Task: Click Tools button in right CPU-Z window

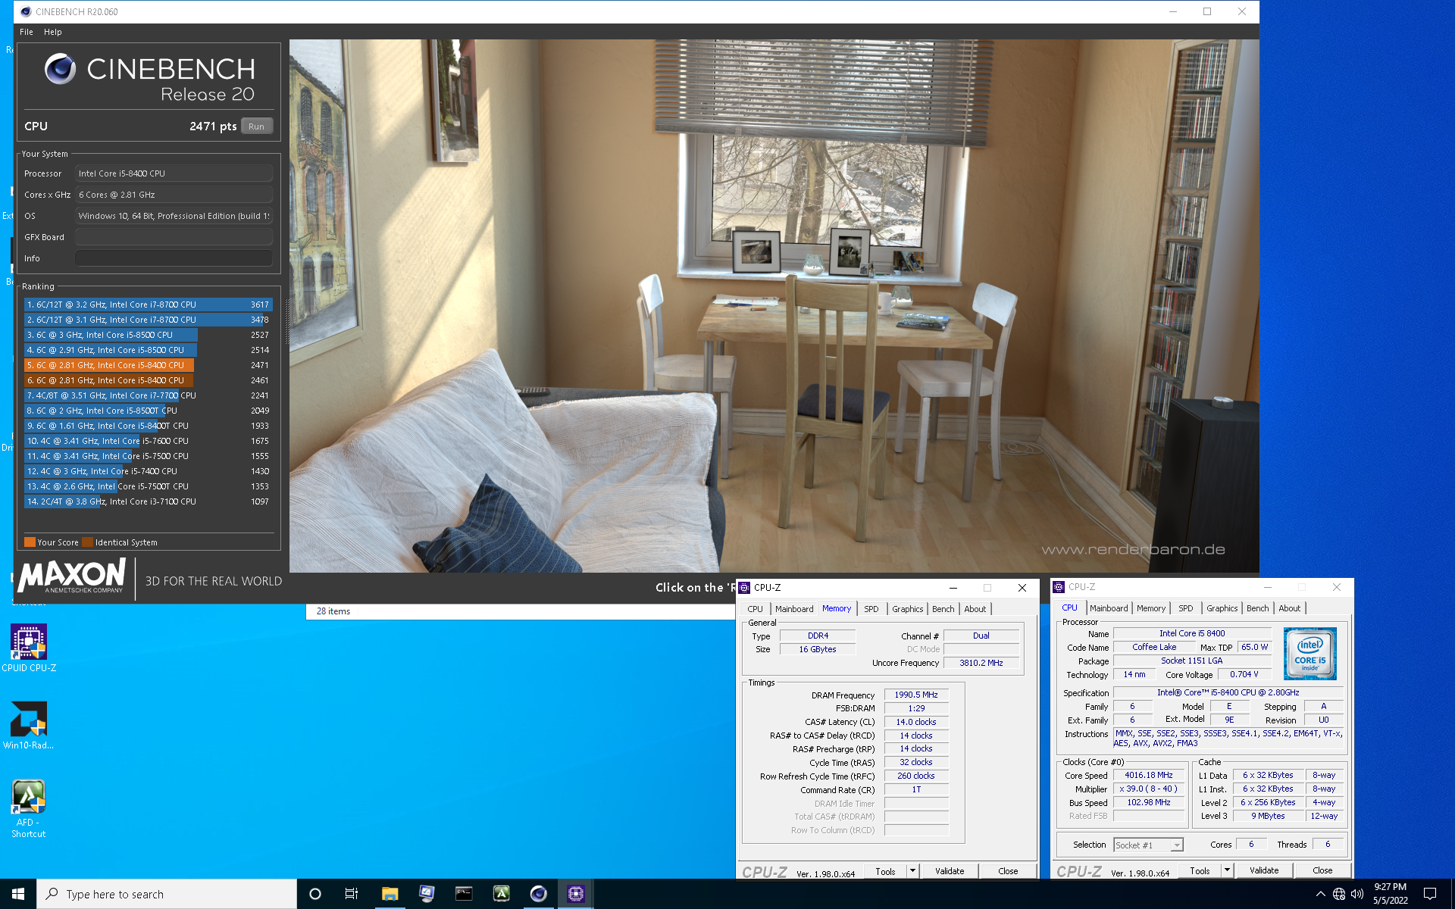Action: 1200,871
